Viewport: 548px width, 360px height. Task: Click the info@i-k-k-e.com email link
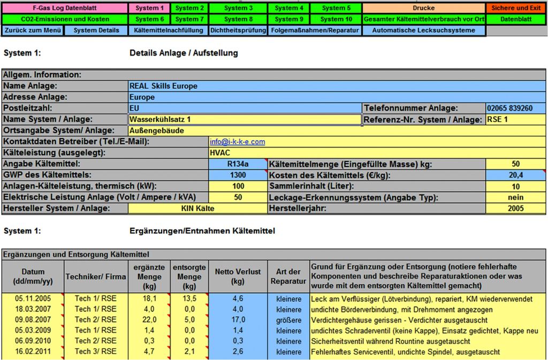(x=237, y=142)
